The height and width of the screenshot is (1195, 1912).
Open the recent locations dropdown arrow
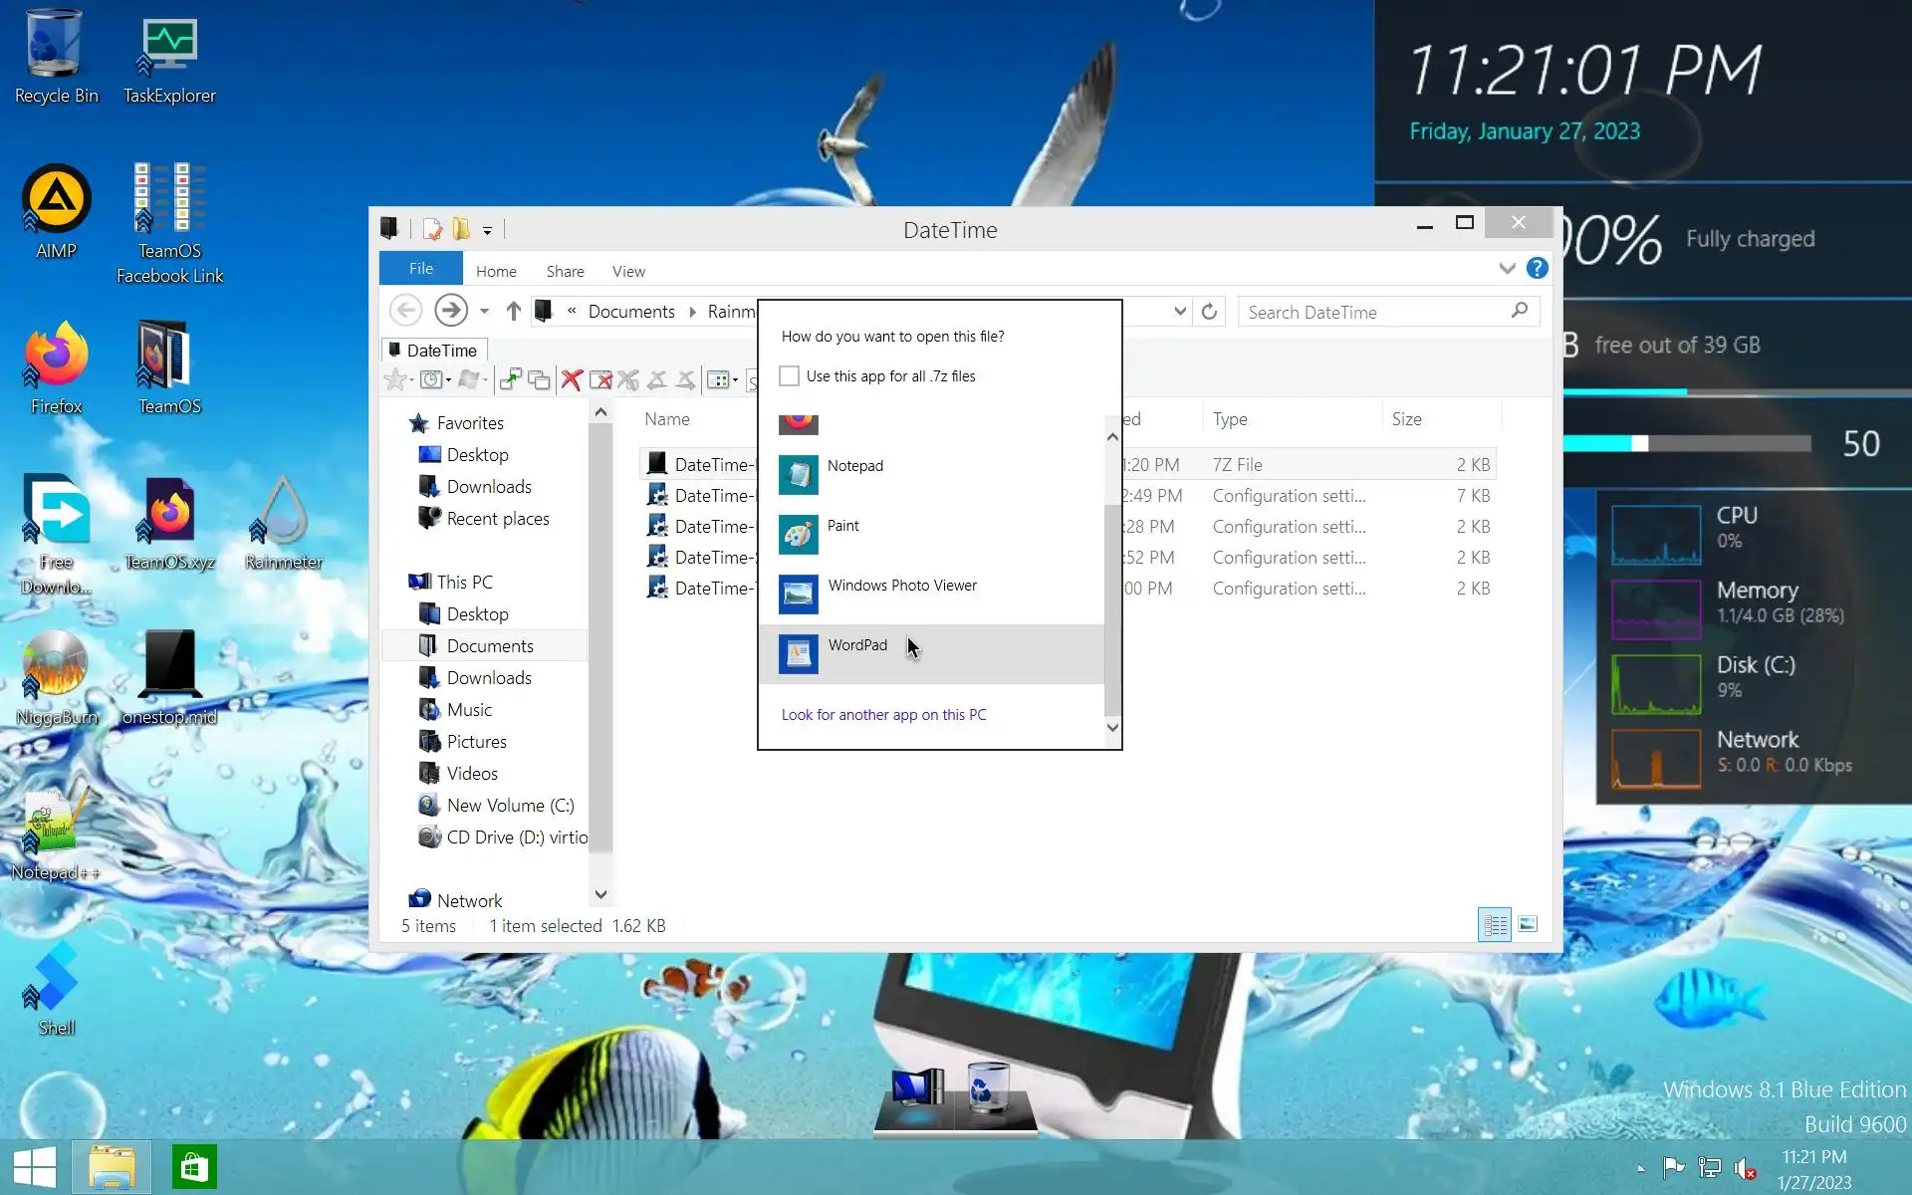pyautogui.click(x=484, y=312)
